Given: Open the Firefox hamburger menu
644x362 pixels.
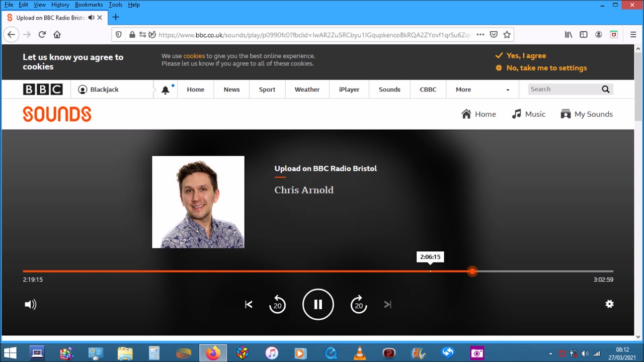Looking at the screenshot, I should (x=633, y=35).
